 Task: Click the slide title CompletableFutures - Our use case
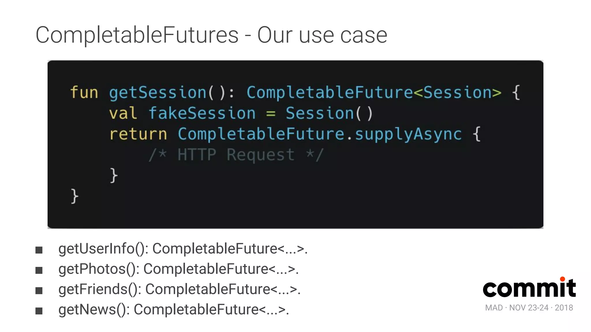211,35
